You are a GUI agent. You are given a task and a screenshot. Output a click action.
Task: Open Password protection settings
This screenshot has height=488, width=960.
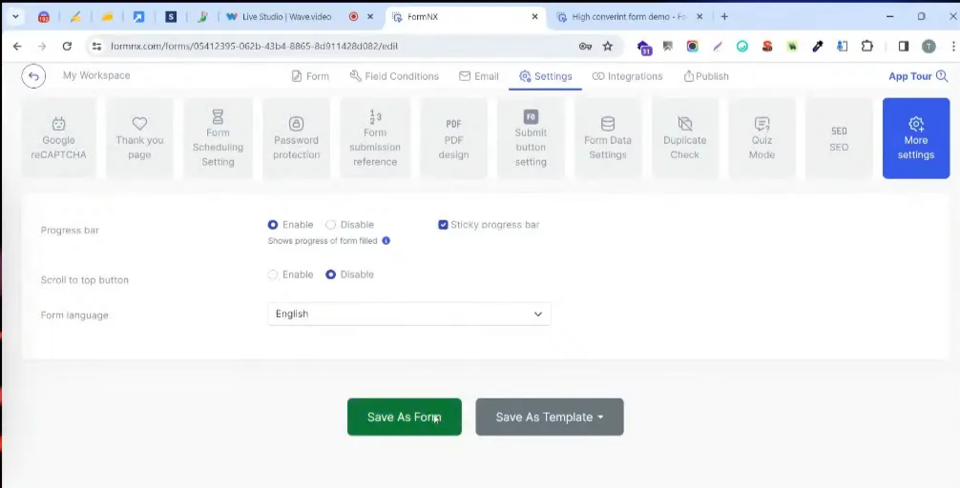click(x=297, y=138)
